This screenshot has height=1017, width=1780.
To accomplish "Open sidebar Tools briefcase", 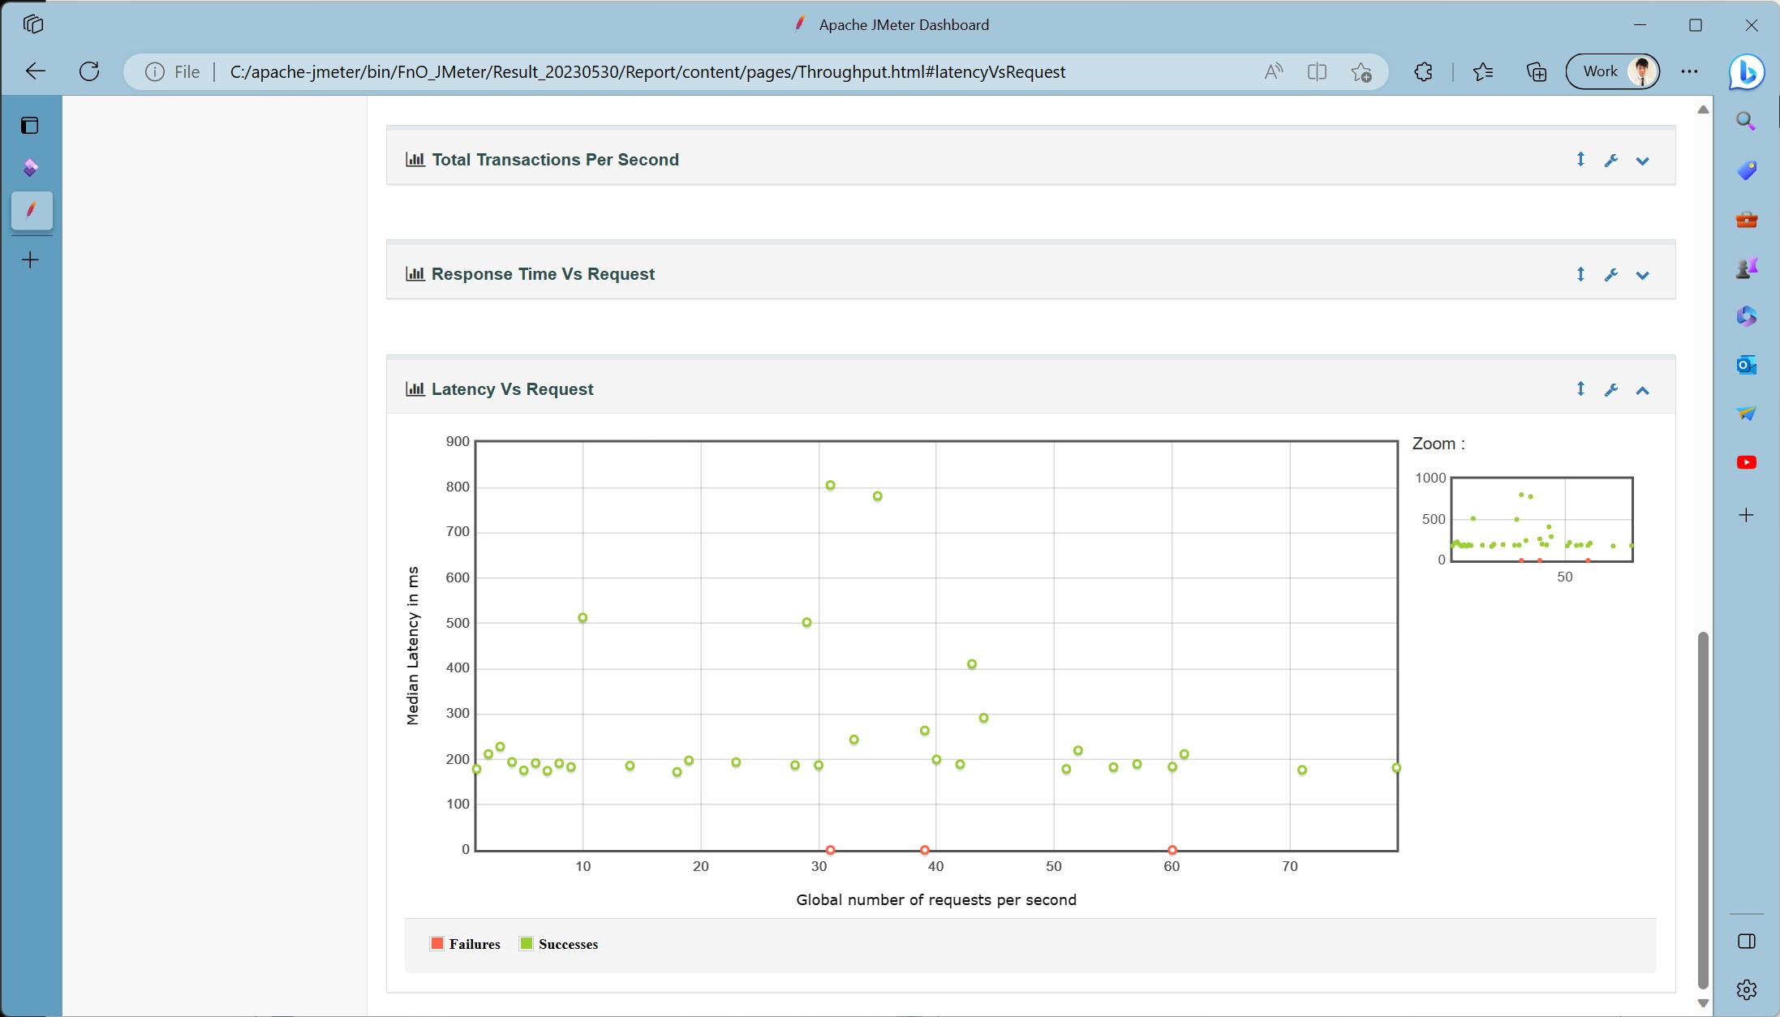I will [1746, 219].
